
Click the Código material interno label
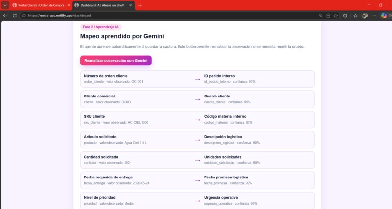click(225, 116)
